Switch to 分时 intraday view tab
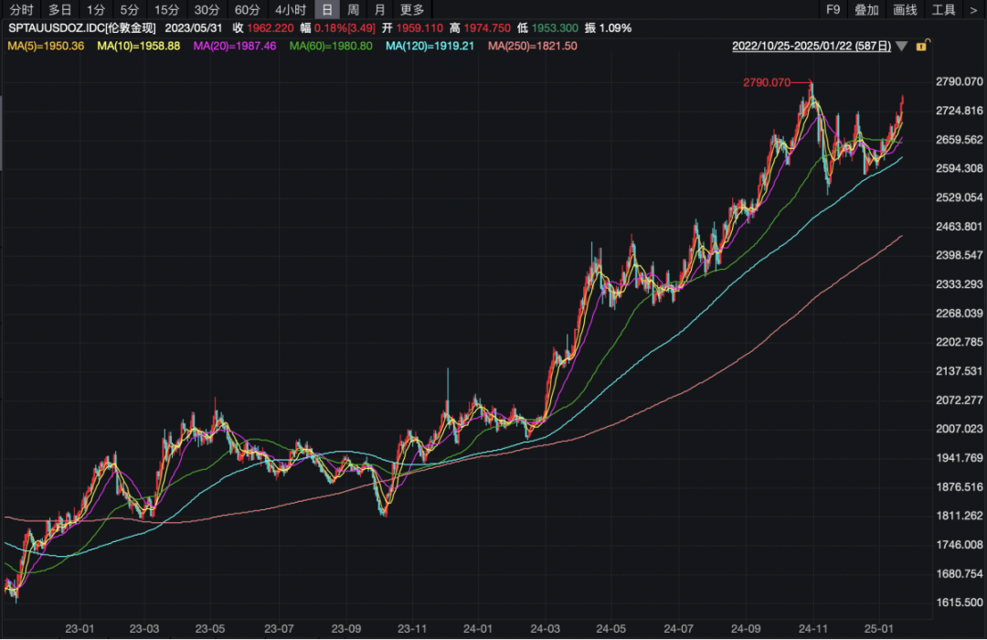The width and height of the screenshot is (987, 640). [x=21, y=9]
